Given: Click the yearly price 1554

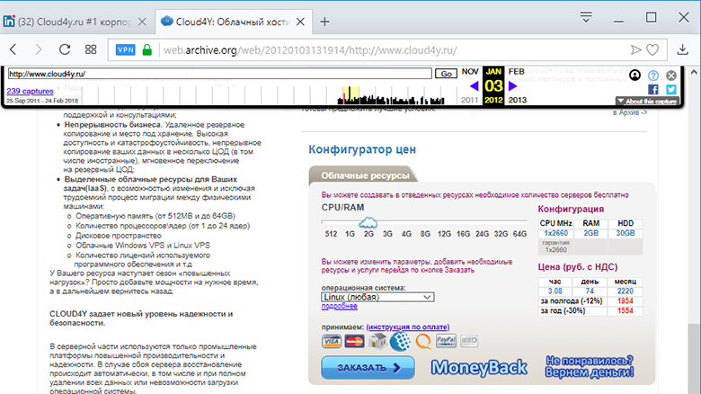Looking at the screenshot, I should [625, 310].
